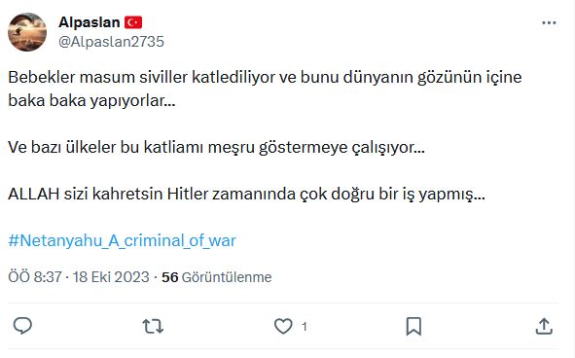
Task: Click the tweet line starting with Bebekler
Action: (x=265, y=78)
